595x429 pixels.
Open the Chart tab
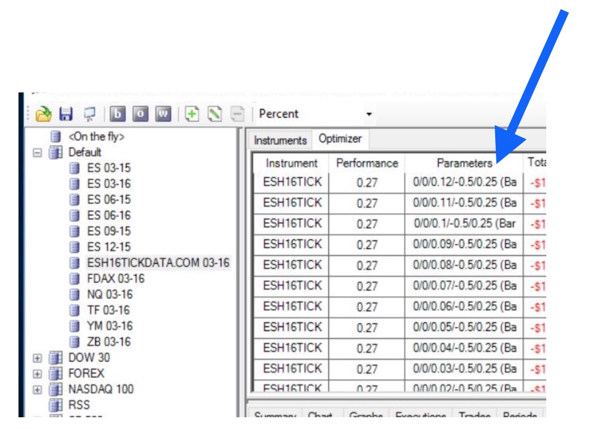point(320,413)
